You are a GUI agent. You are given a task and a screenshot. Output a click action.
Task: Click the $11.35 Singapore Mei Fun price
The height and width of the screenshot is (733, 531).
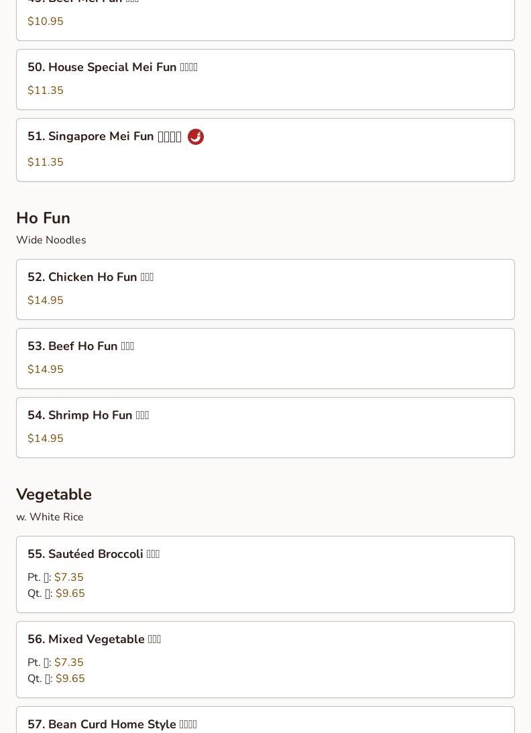(x=46, y=162)
